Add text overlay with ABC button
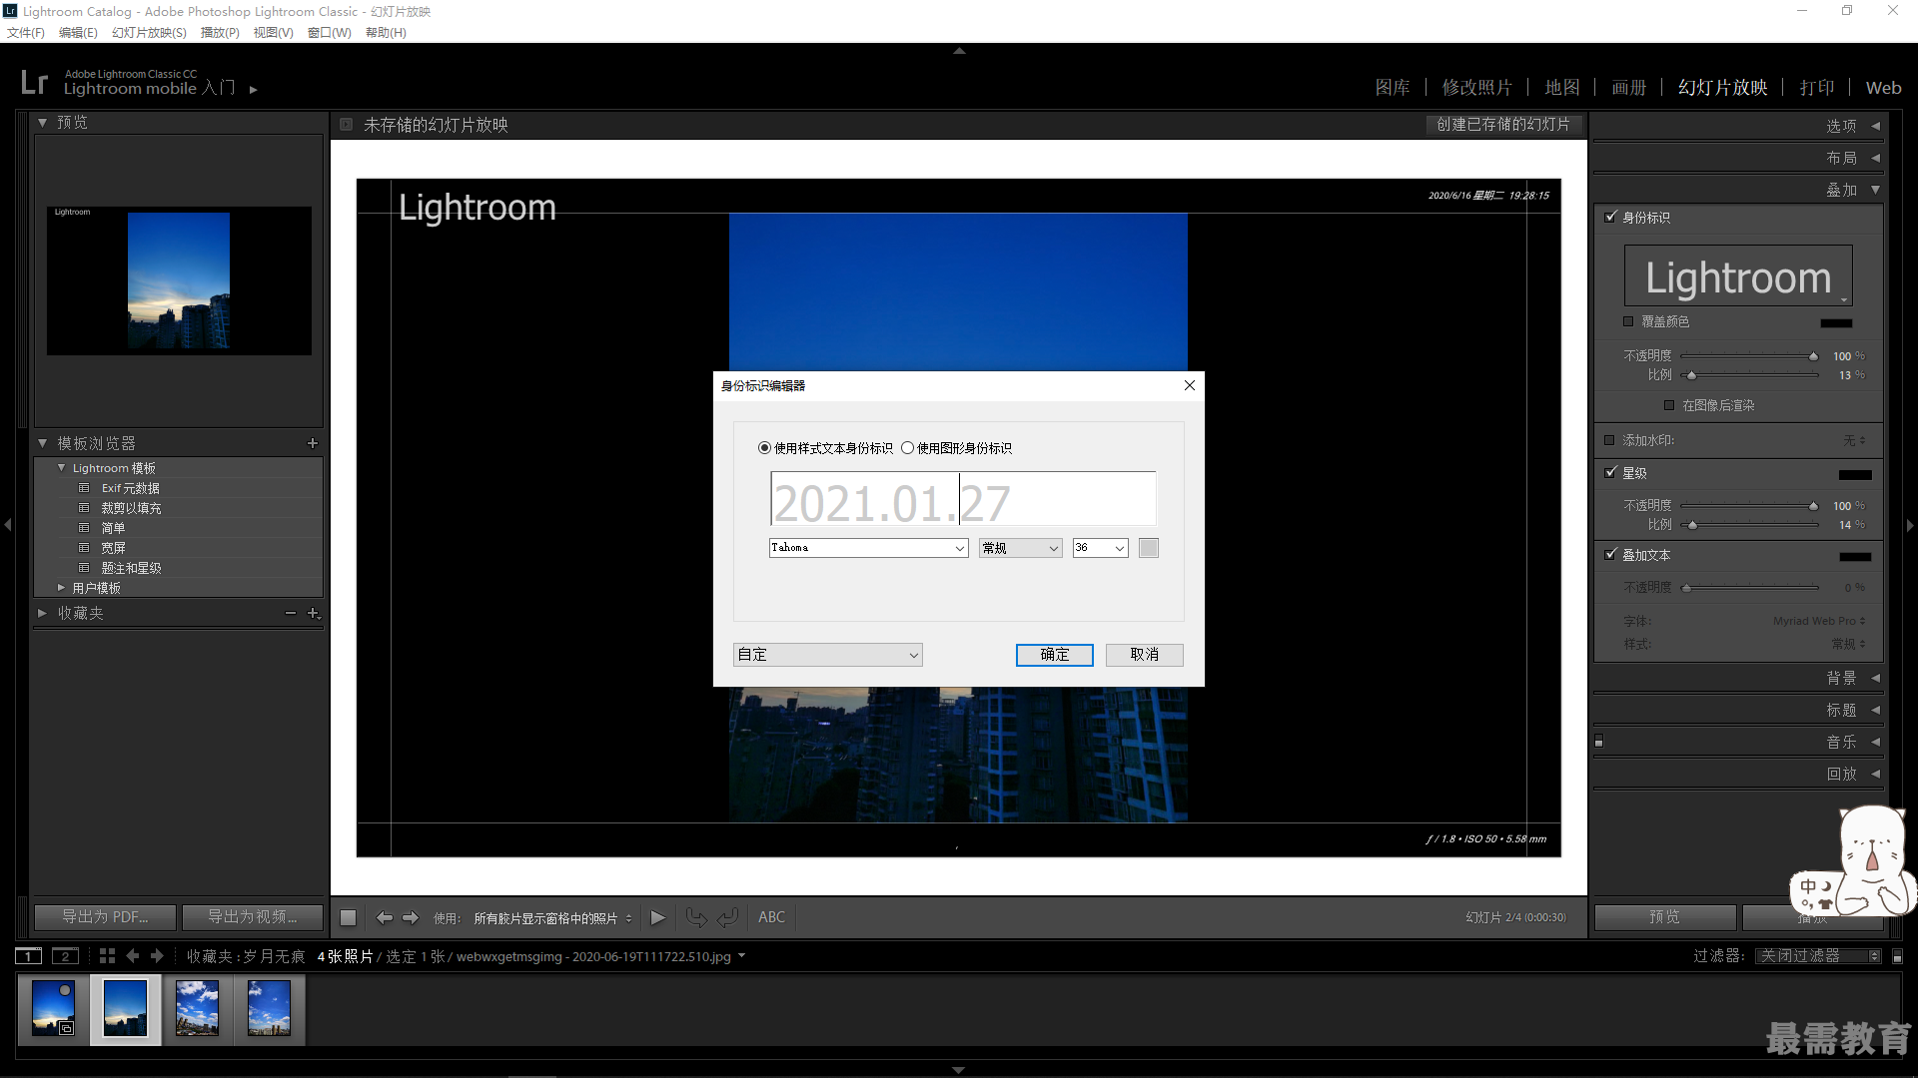This screenshot has height=1078, width=1918. pyautogui.click(x=771, y=917)
